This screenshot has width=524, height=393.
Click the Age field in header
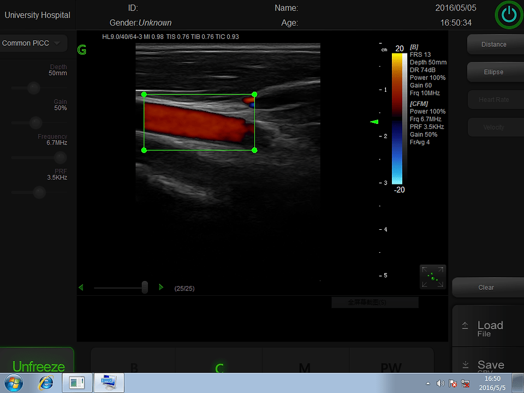coord(290,23)
